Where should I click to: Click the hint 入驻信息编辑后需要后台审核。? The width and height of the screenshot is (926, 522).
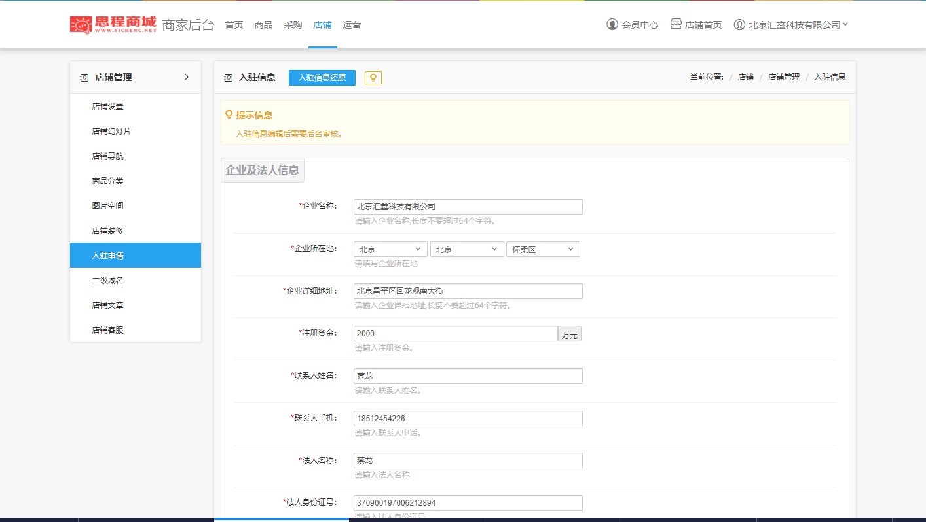coord(290,133)
